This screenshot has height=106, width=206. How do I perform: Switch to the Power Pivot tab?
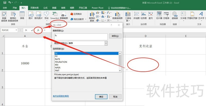tap(98, 8)
